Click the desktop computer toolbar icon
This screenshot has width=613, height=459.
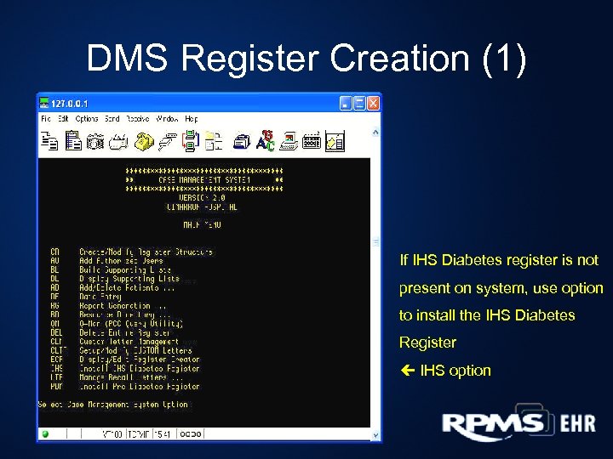[x=289, y=141]
